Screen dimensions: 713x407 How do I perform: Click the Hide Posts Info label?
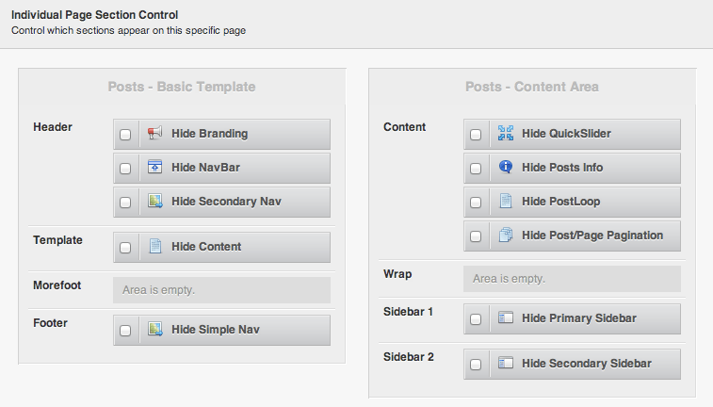coord(562,168)
